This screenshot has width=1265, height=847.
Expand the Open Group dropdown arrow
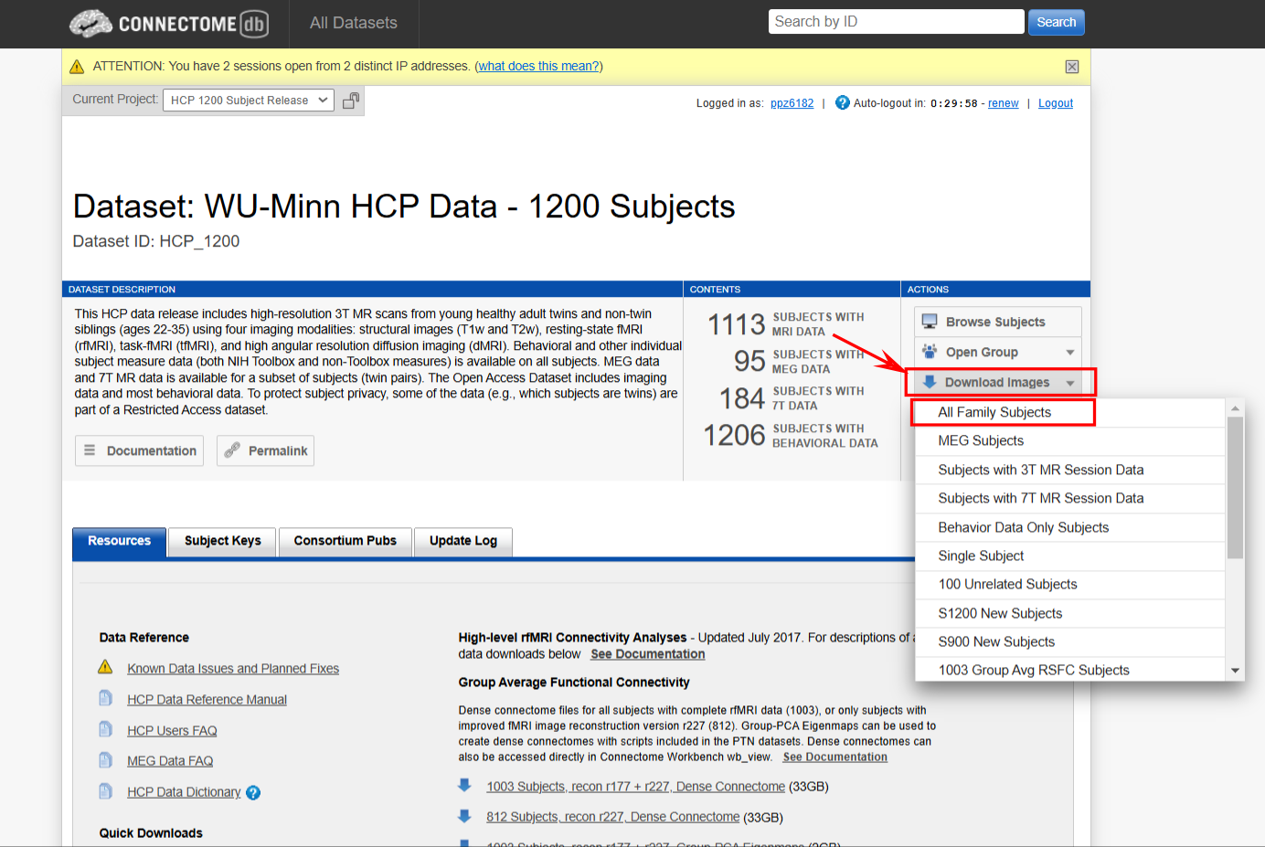pos(1070,353)
